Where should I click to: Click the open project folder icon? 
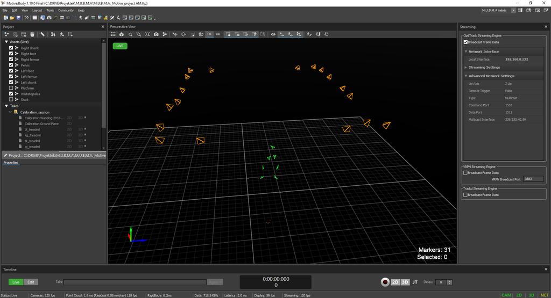(x=12, y=18)
